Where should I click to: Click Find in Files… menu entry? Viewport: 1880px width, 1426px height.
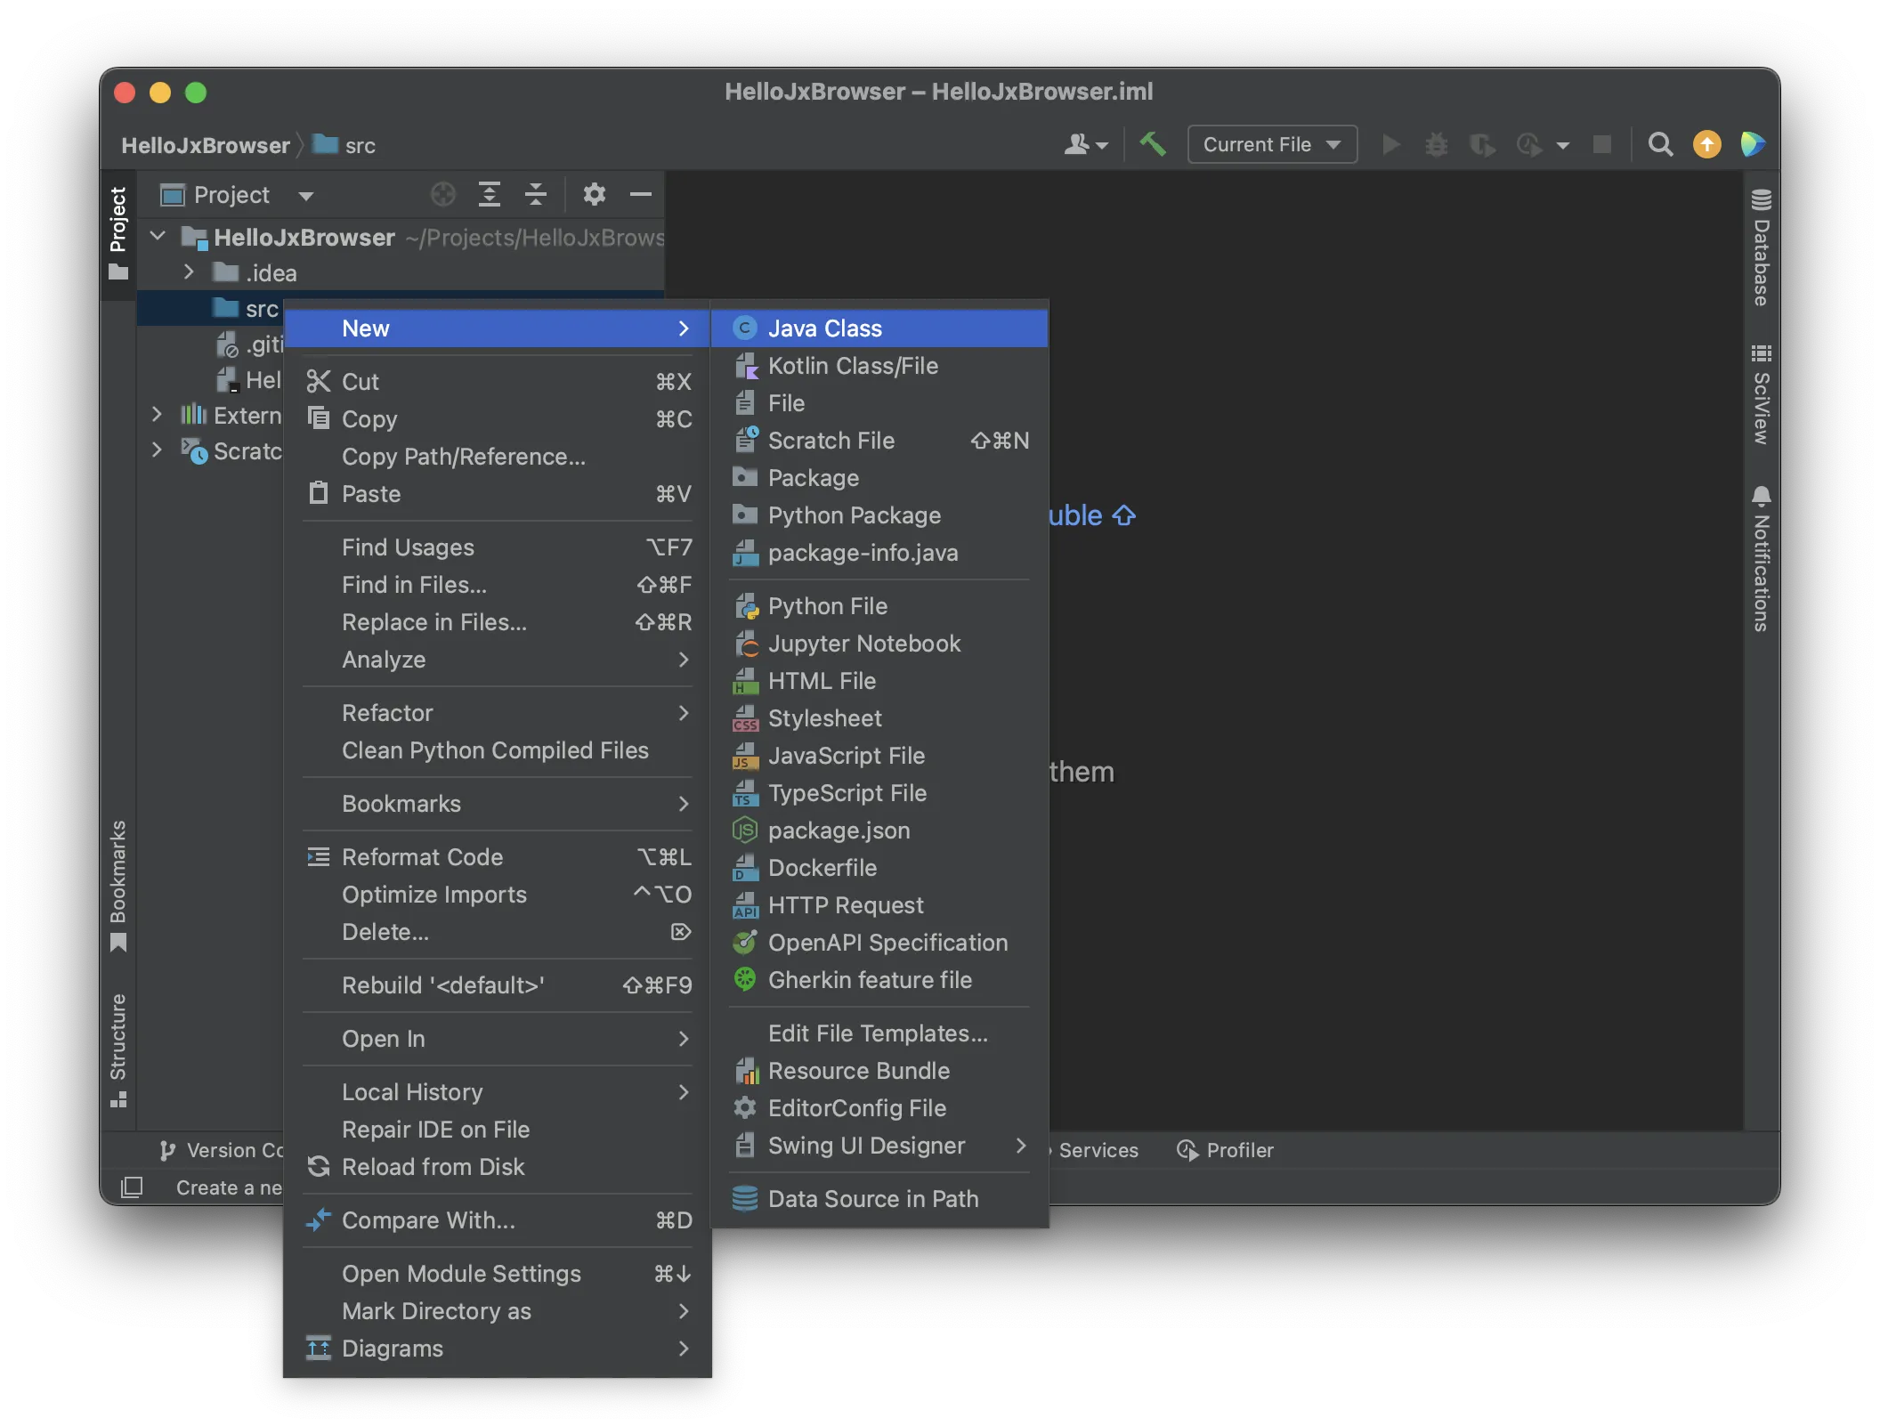click(497, 585)
